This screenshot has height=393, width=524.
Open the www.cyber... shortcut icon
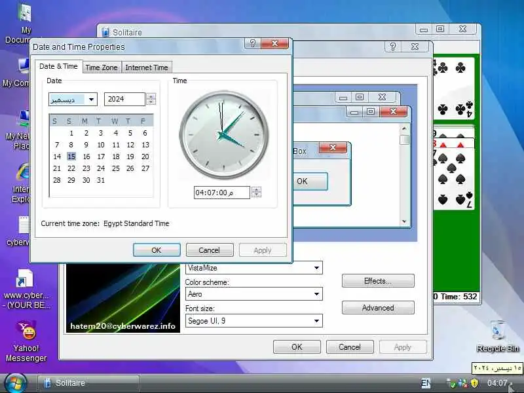click(x=26, y=289)
